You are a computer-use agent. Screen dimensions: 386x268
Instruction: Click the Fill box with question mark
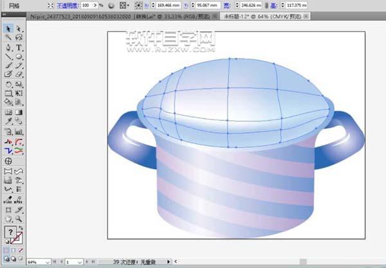(10, 233)
